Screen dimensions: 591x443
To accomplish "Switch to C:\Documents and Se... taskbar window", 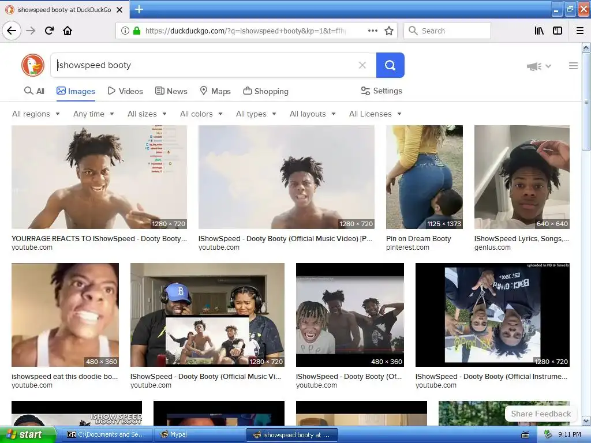I will tap(107, 435).
